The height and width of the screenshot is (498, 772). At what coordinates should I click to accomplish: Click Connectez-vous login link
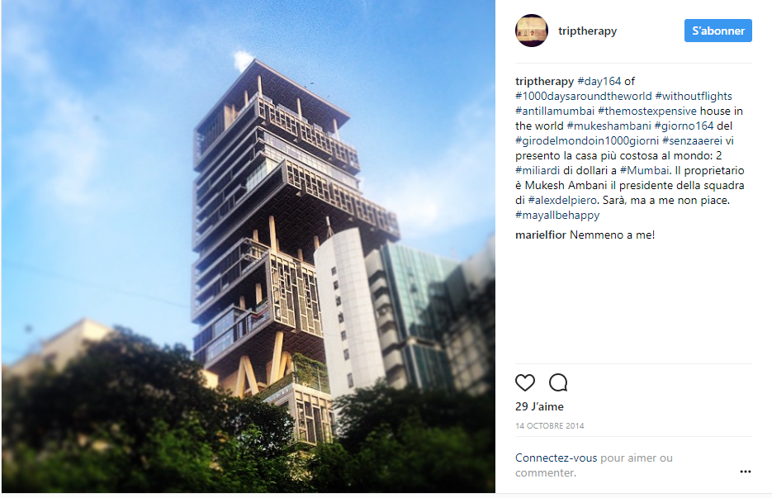(x=556, y=458)
